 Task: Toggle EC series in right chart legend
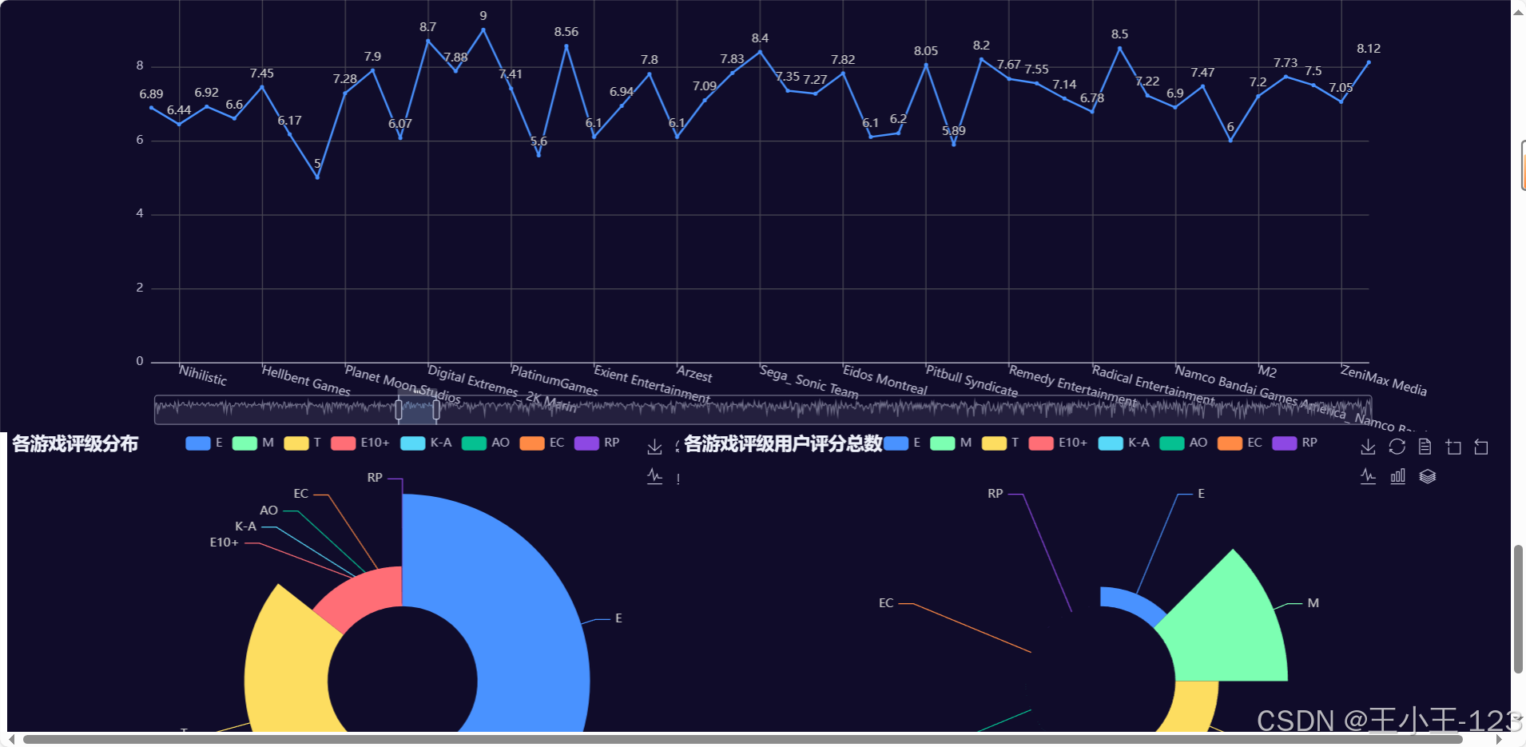[1240, 443]
